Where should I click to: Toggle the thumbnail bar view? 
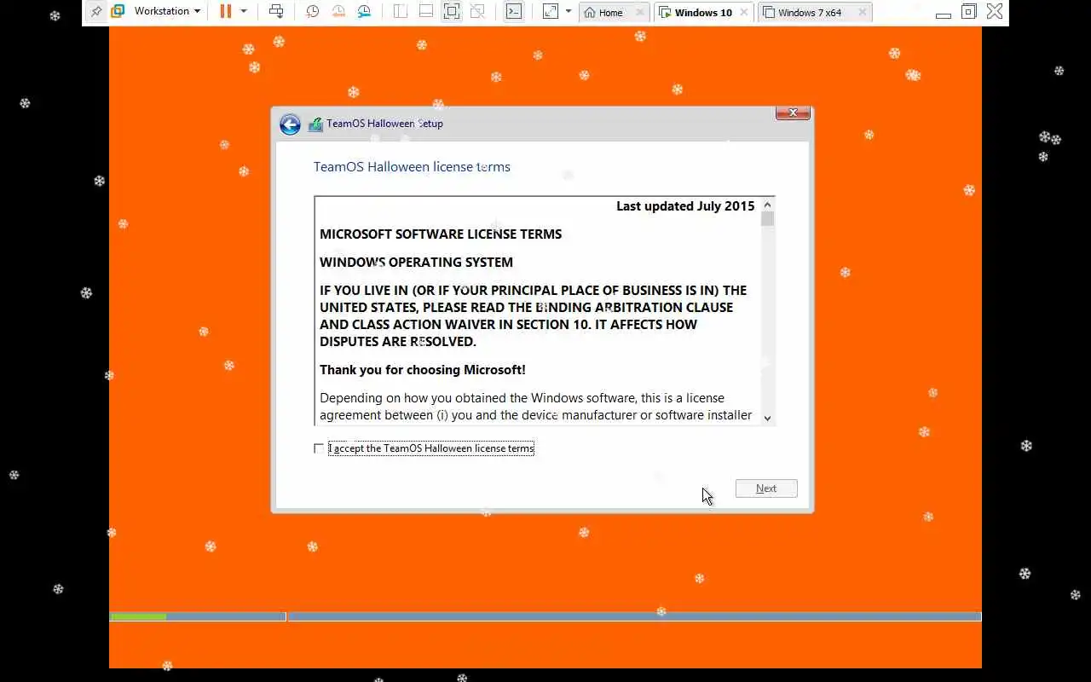click(x=426, y=12)
